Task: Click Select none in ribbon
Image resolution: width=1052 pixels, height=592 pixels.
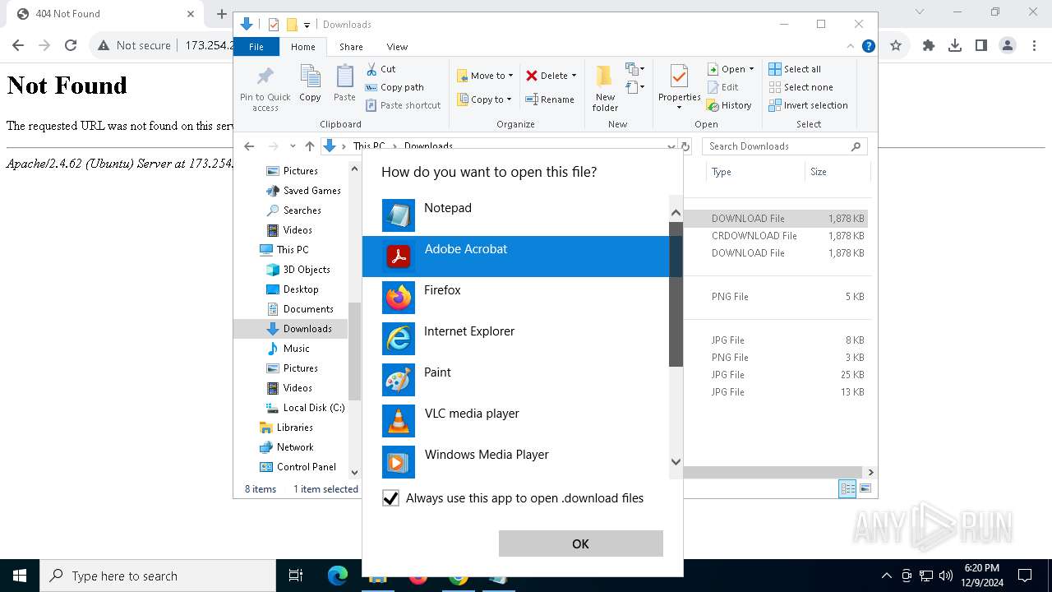Action: (801, 87)
